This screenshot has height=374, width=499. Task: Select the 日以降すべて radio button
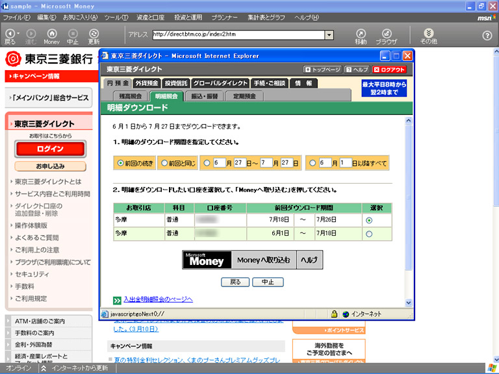point(313,163)
